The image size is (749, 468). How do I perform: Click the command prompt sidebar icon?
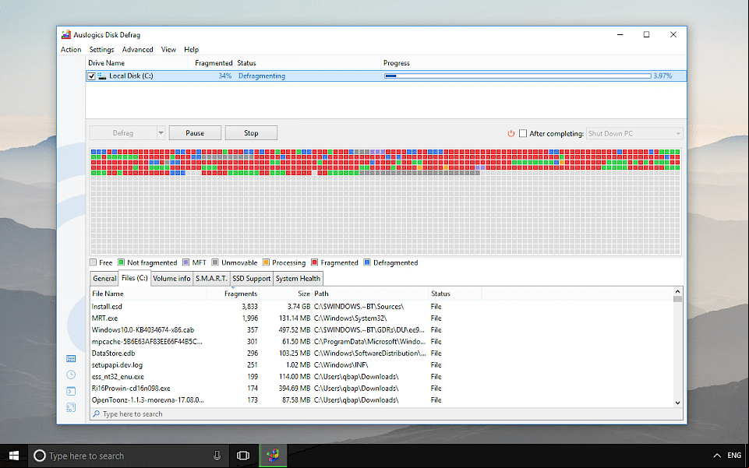pyautogui.click(x=71, y=391)
